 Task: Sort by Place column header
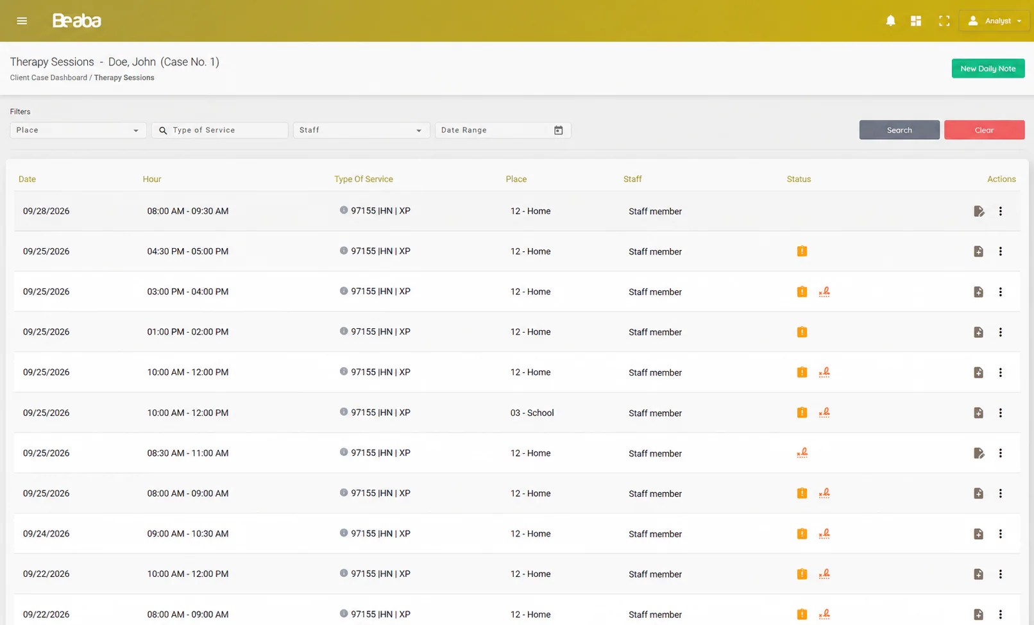click(516, 179)
